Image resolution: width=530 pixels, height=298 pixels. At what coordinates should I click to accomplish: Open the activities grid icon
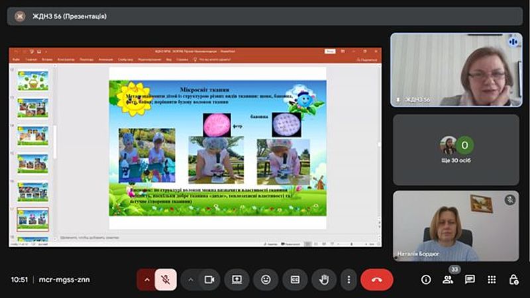[492, 279]
